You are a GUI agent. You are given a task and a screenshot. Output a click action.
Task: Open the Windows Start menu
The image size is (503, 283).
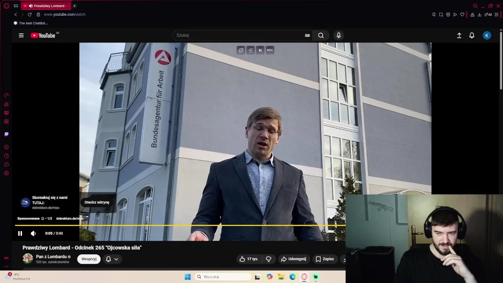point(188,277)
